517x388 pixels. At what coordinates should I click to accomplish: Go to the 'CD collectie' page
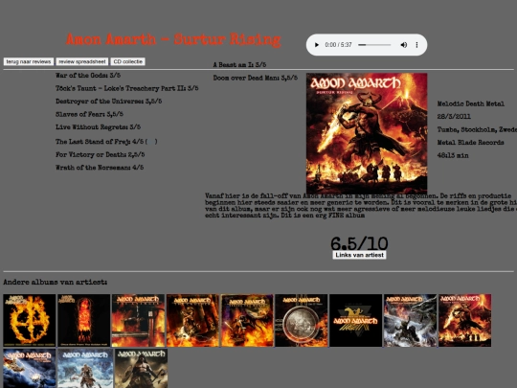pyautogui.click(x=128, y=61)
